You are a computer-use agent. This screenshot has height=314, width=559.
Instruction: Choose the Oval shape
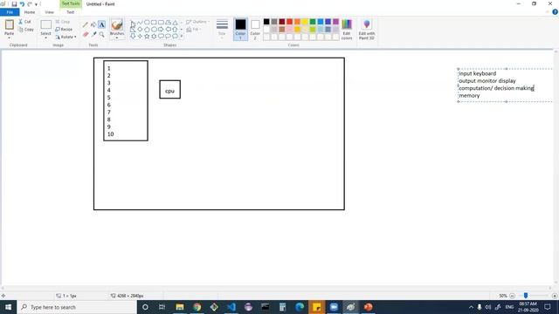tap(147, 22)
